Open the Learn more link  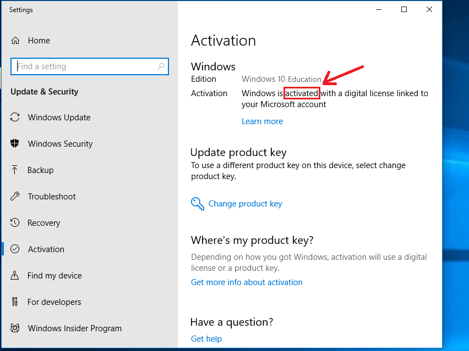coord(263,121)
